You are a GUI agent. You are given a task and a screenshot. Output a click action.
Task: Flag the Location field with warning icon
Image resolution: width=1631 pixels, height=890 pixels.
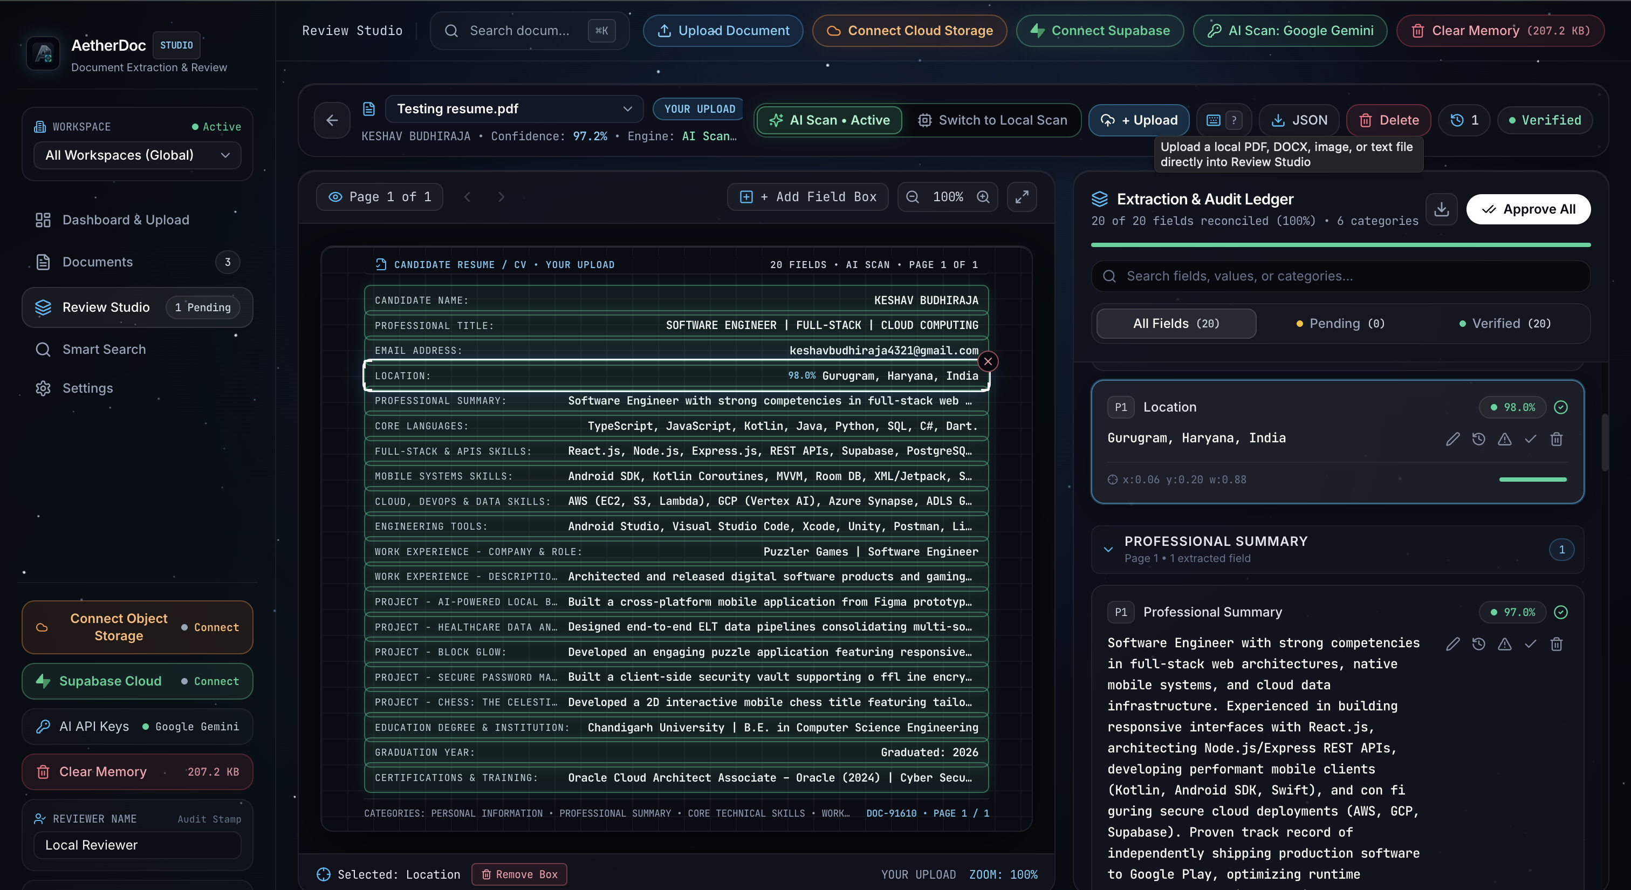point(1504,439)
